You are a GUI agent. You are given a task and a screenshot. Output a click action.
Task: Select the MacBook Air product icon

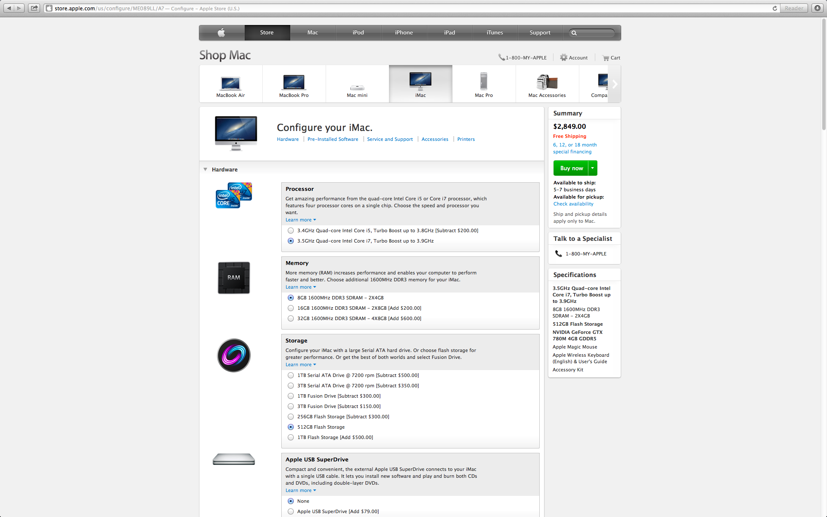(x=230, y=83)
